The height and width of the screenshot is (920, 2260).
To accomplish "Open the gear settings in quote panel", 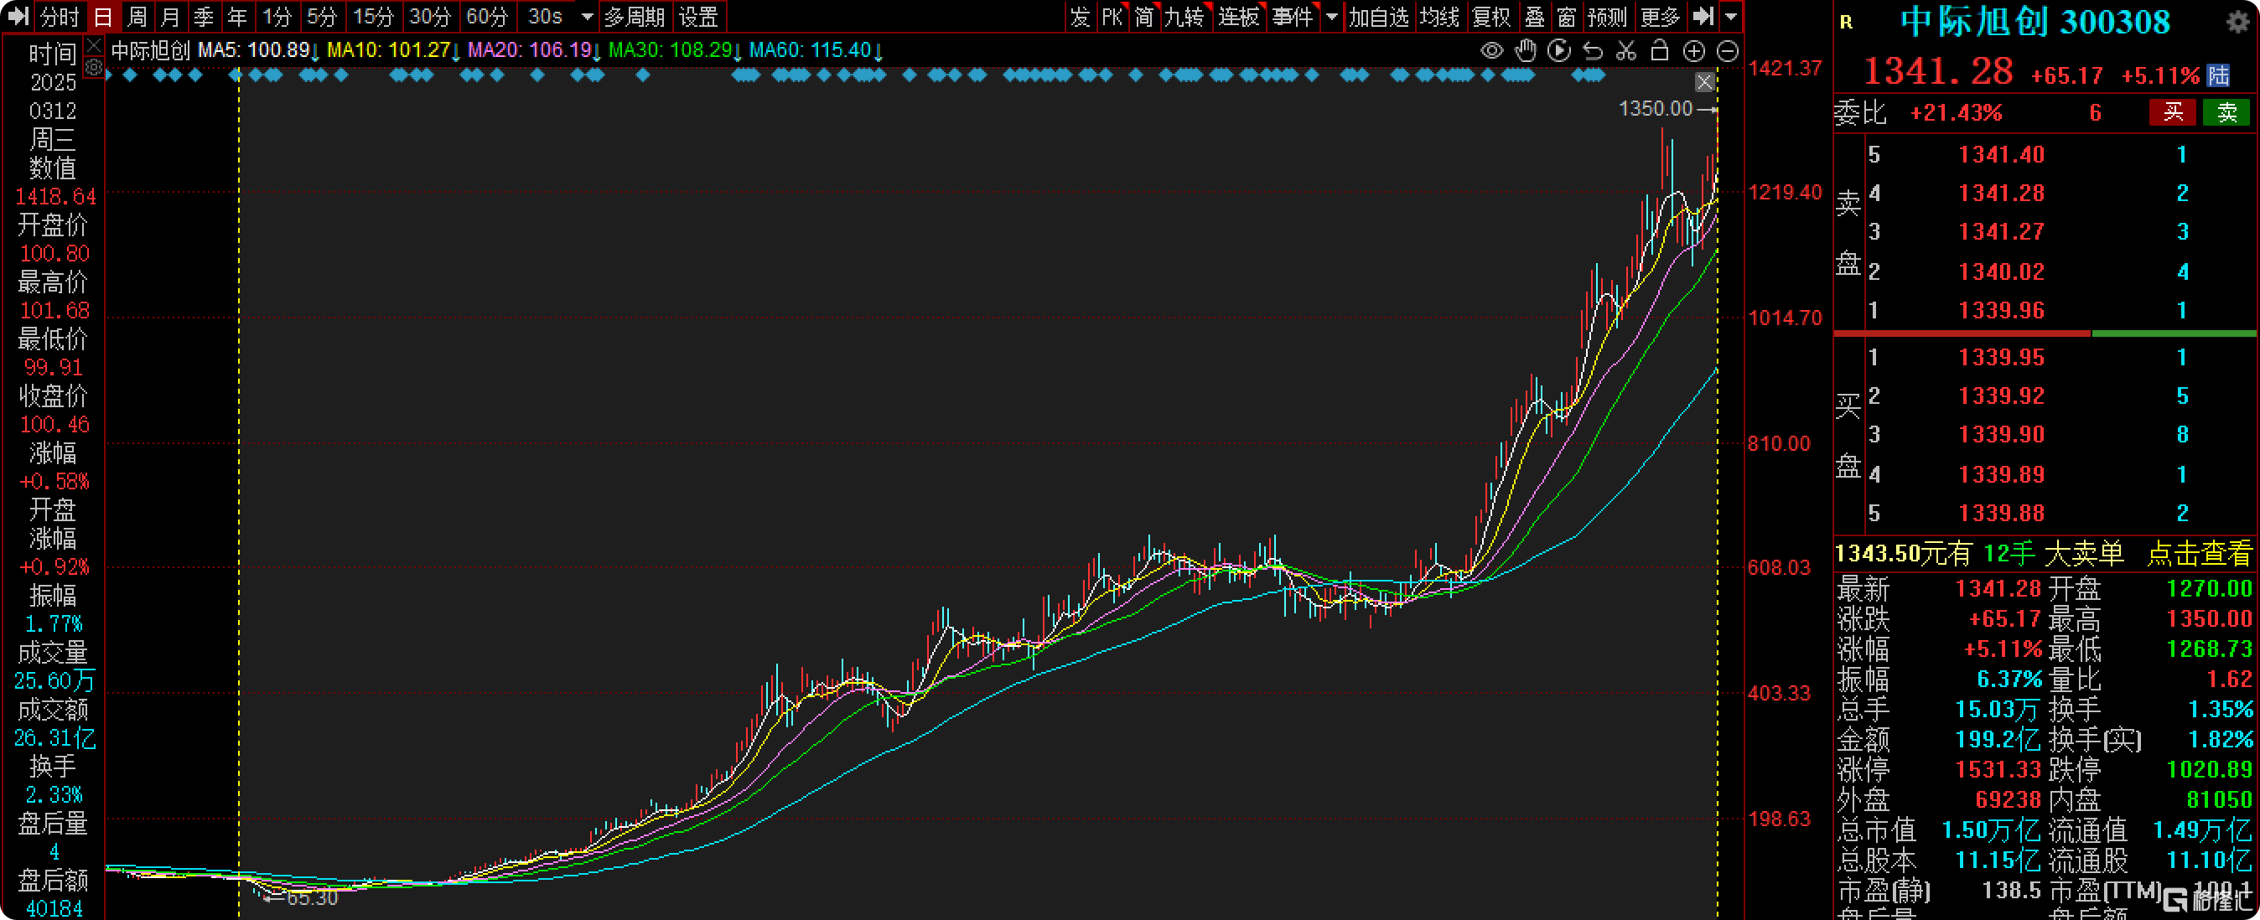I will [2237, 22].
